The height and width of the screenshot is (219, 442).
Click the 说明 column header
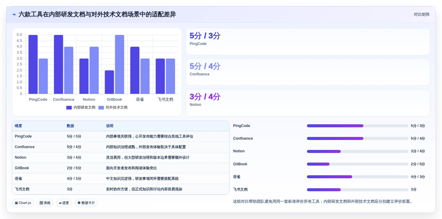click(x=110, y=126)
